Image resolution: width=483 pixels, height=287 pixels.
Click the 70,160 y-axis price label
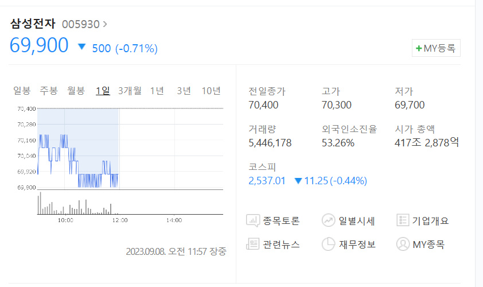(x=26, y=140)
